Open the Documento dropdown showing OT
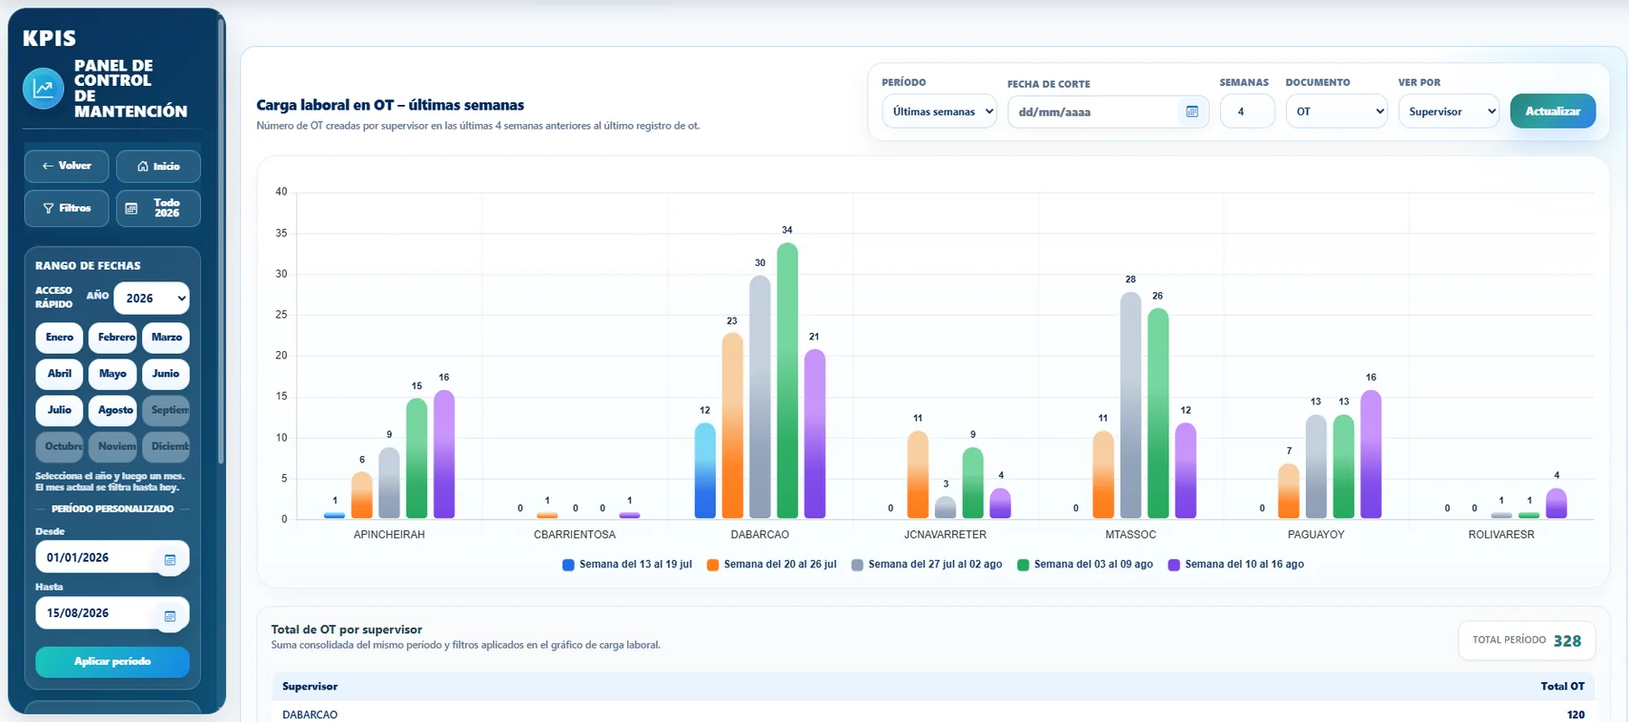 coord(1337,111)
